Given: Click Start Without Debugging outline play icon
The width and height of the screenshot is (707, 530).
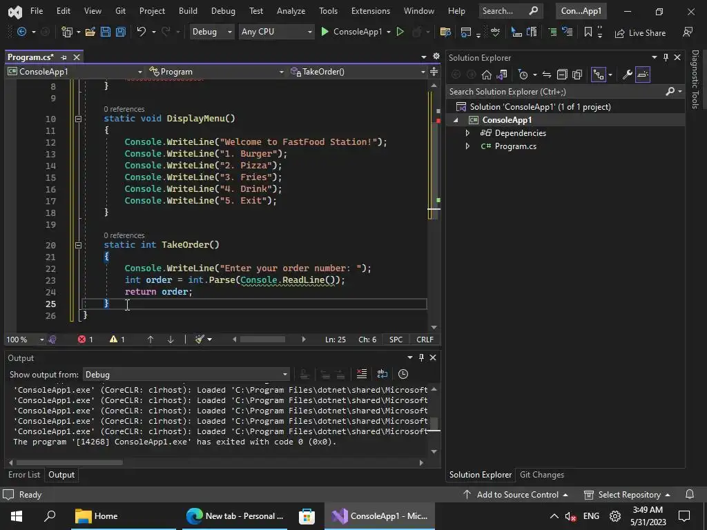Looking at the screenshot, I should (x=400, y=32).
